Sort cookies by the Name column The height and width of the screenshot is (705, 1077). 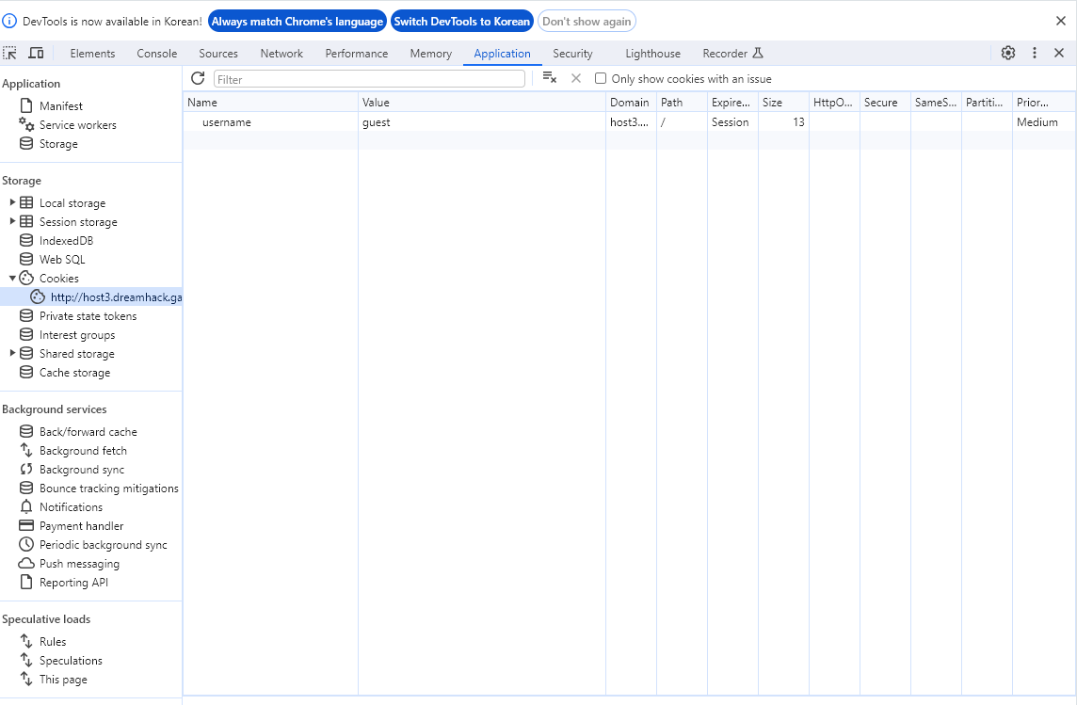[x=270, y=103]
